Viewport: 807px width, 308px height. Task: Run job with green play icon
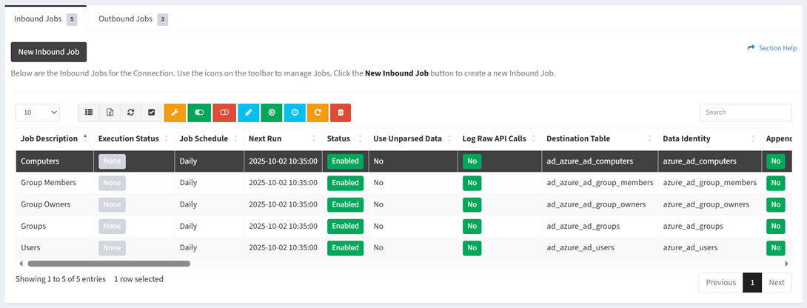pos(272,113)
